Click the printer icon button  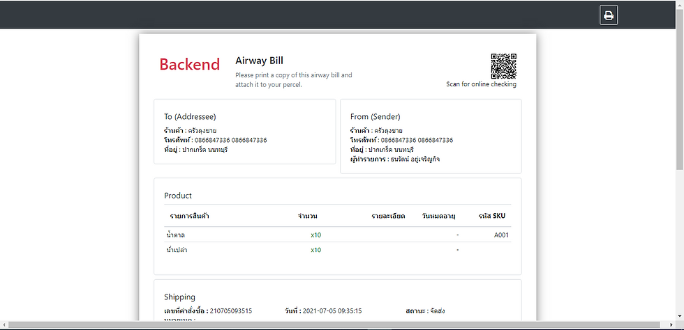click(609, 15)
